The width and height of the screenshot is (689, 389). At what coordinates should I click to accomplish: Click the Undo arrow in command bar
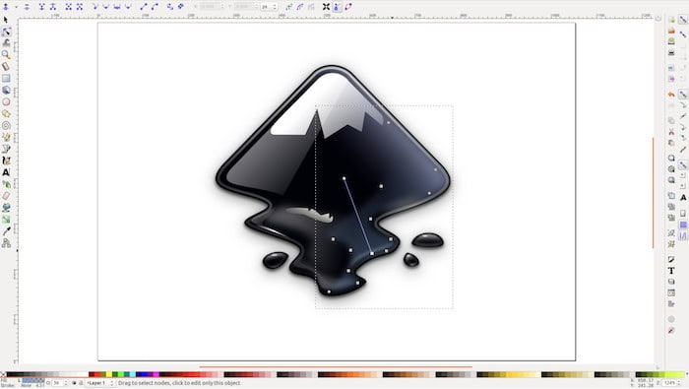(x=671, y=95)
